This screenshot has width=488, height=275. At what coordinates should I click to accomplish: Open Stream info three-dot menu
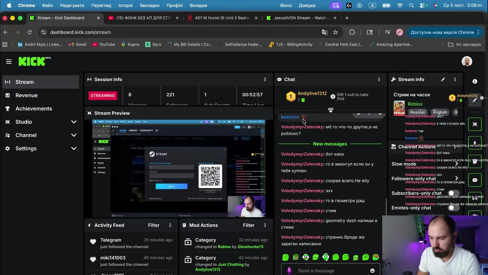point(455,79)
